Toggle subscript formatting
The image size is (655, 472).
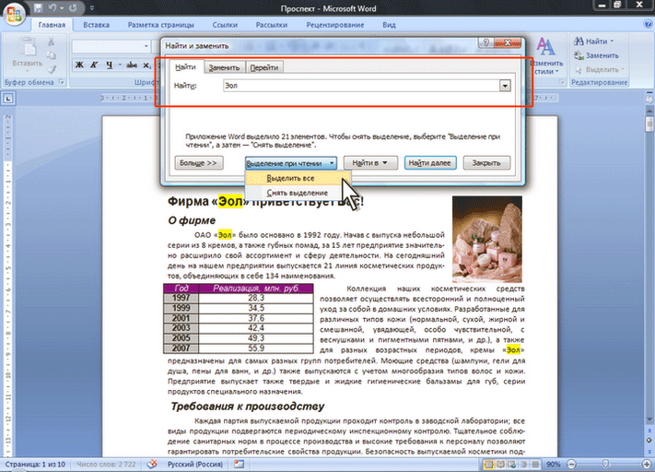[x=146, y=65]
